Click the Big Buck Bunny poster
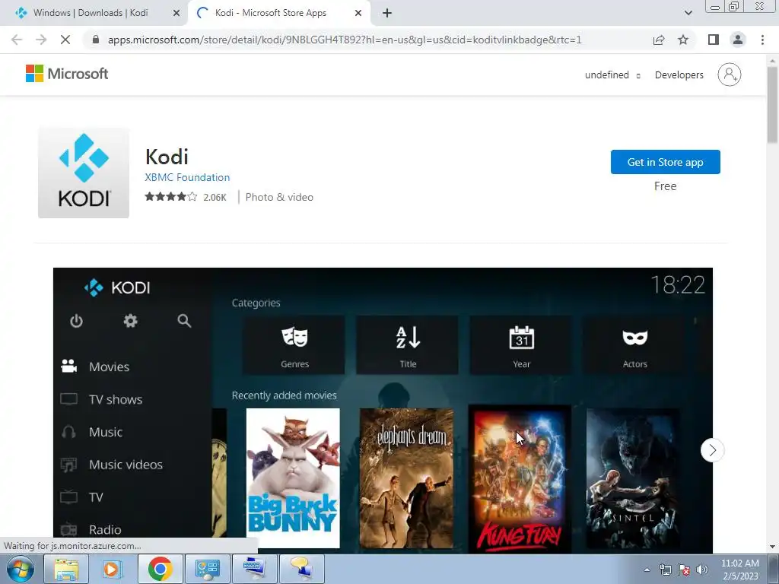Viewport: 779px width, 584px height. tap(293, 478)
